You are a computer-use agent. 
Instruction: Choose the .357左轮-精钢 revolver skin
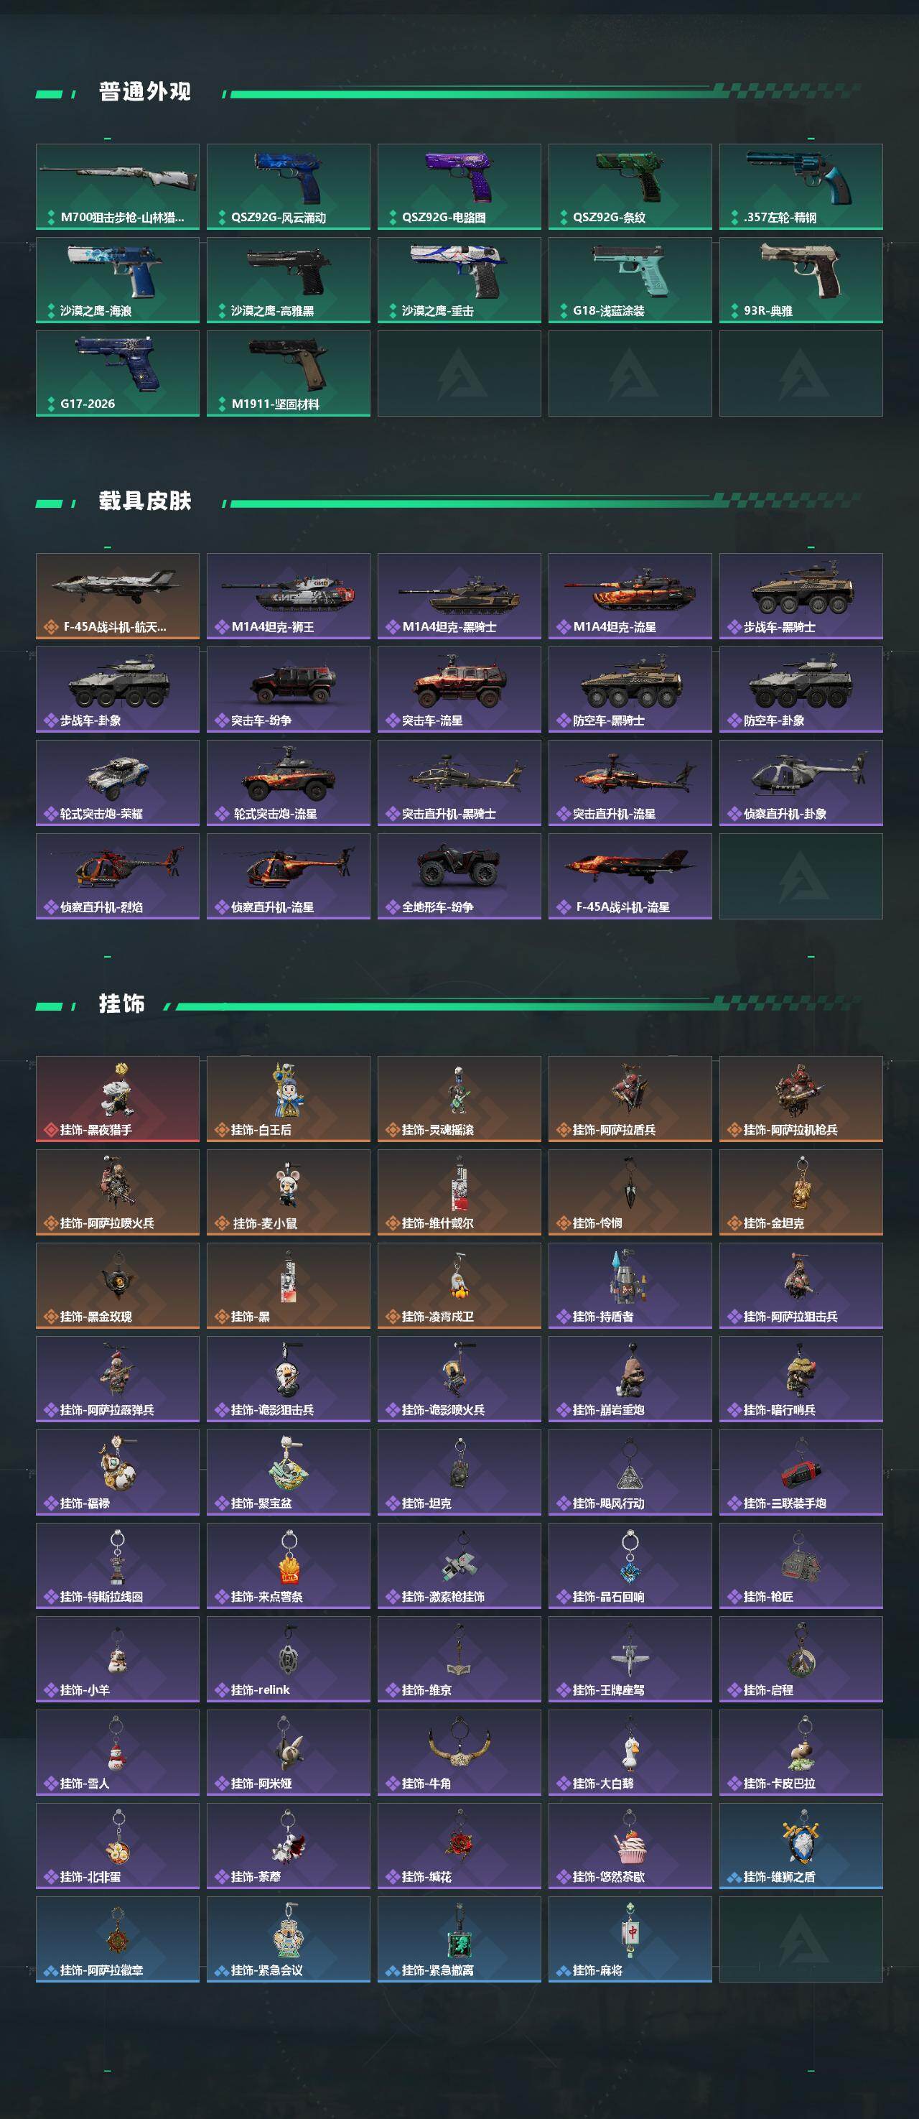(x=801, y=187)
